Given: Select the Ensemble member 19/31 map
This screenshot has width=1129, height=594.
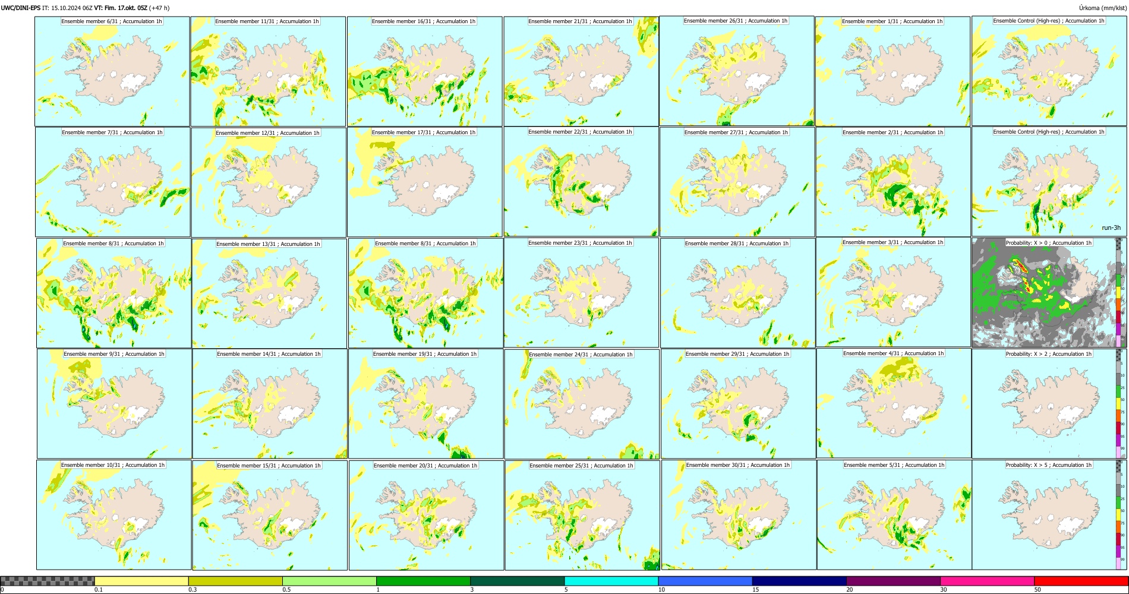Looking at the screenshot, I should point(425,404).
